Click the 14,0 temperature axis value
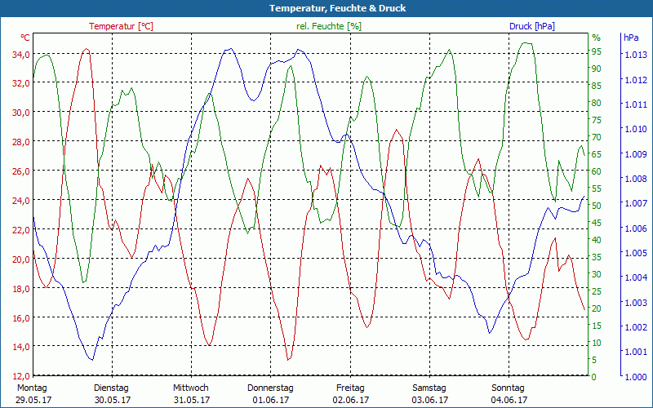 point(21,347)
